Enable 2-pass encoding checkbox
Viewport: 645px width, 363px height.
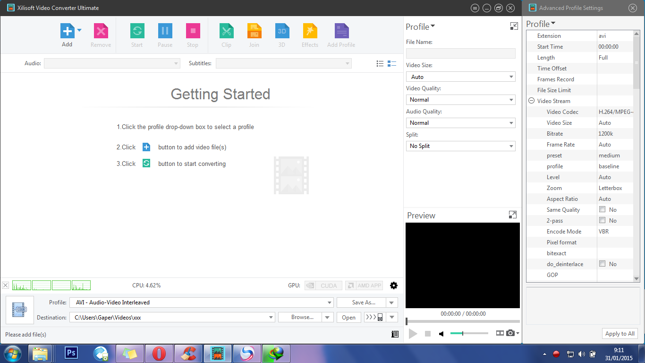click(x=603, y=220)
